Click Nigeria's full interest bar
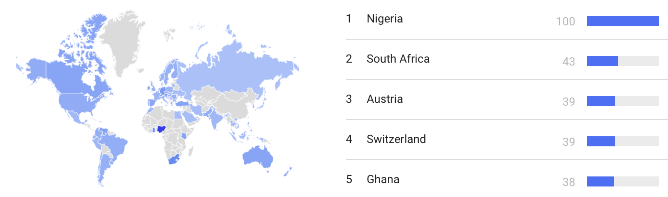The width and height of the screenshot is (668, 197). [x=622, y=21]
